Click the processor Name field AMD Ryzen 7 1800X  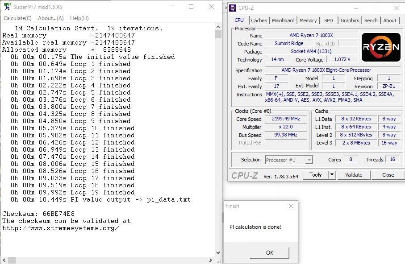[311, 35]
